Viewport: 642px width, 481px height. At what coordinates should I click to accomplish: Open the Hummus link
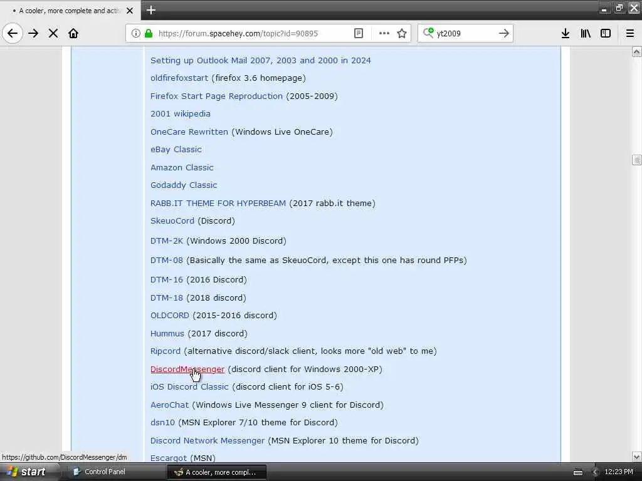(167, 333)
